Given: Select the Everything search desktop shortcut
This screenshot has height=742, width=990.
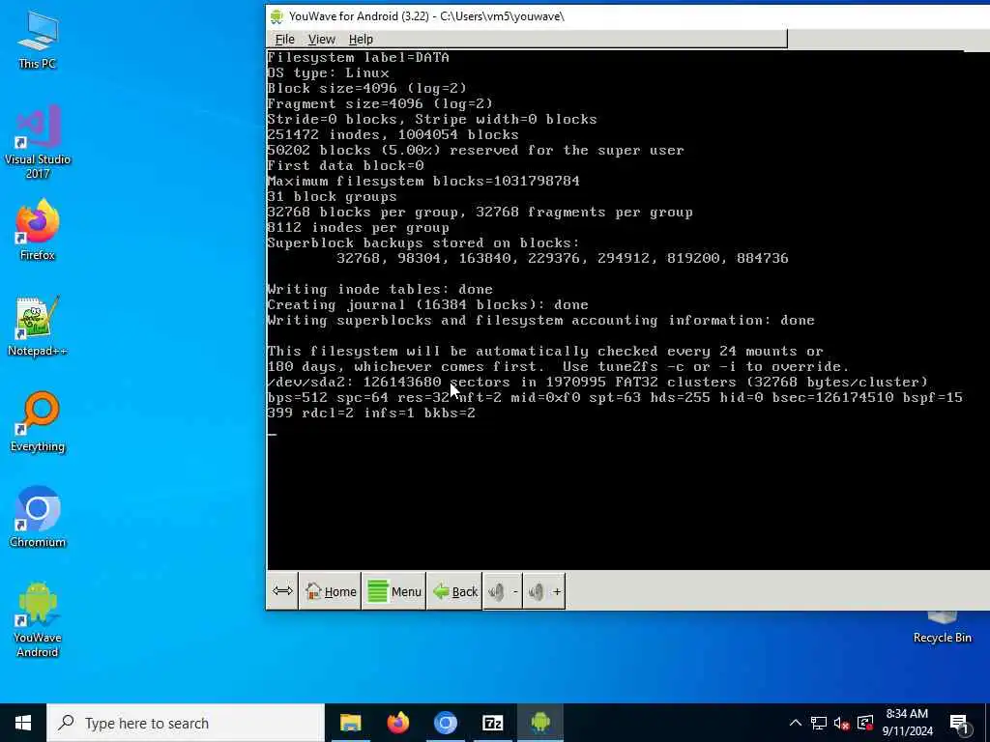Looking at the screenshot, I should [38, 422].
